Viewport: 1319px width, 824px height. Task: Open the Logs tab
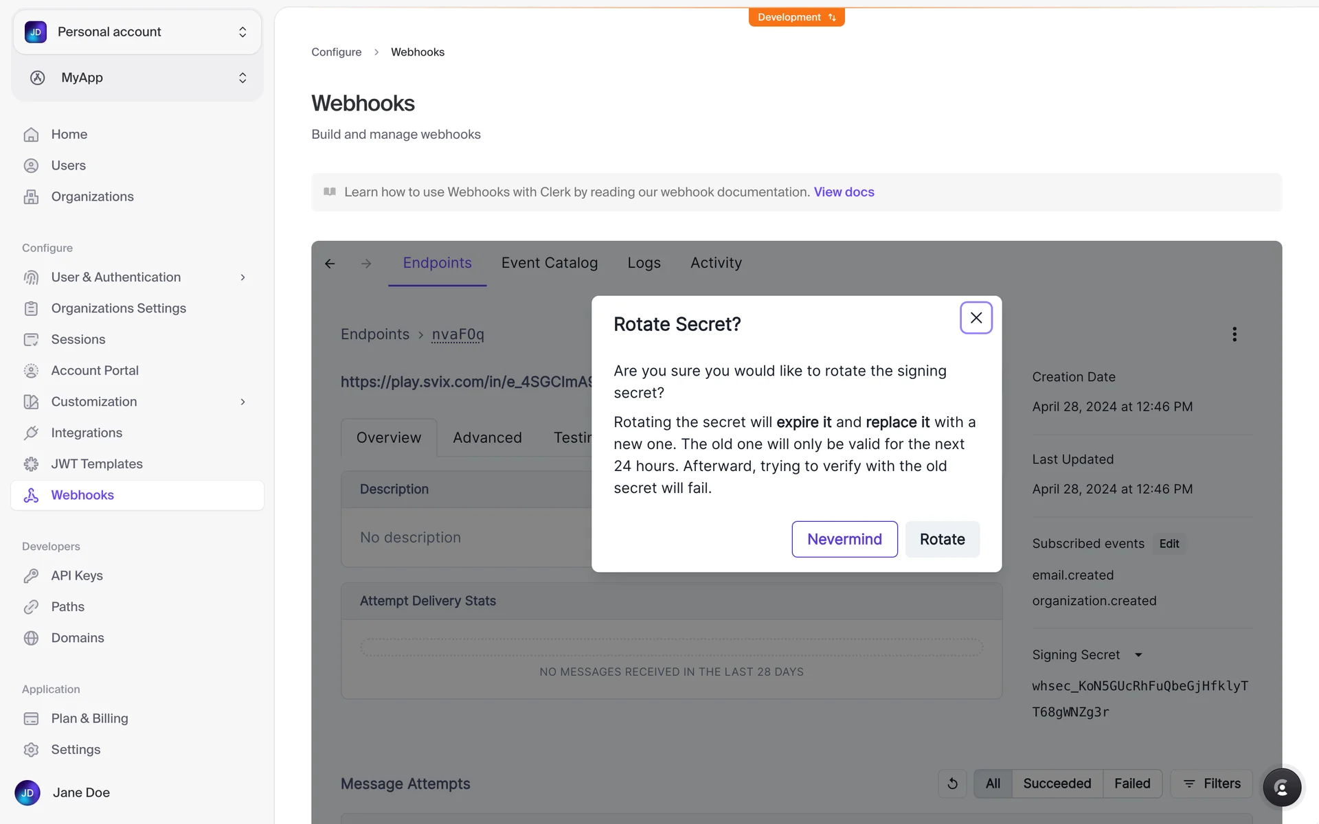coord(643,263)
